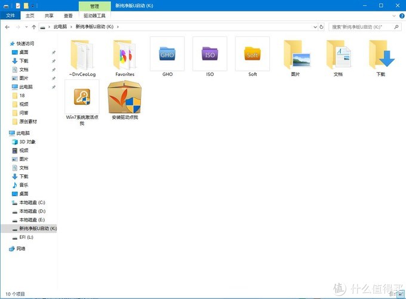
Task: Go up one folder level
Action: click(33, 27)
